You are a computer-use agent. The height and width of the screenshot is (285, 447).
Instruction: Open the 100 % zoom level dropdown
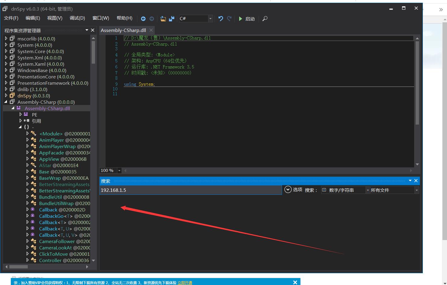(119, 171)
